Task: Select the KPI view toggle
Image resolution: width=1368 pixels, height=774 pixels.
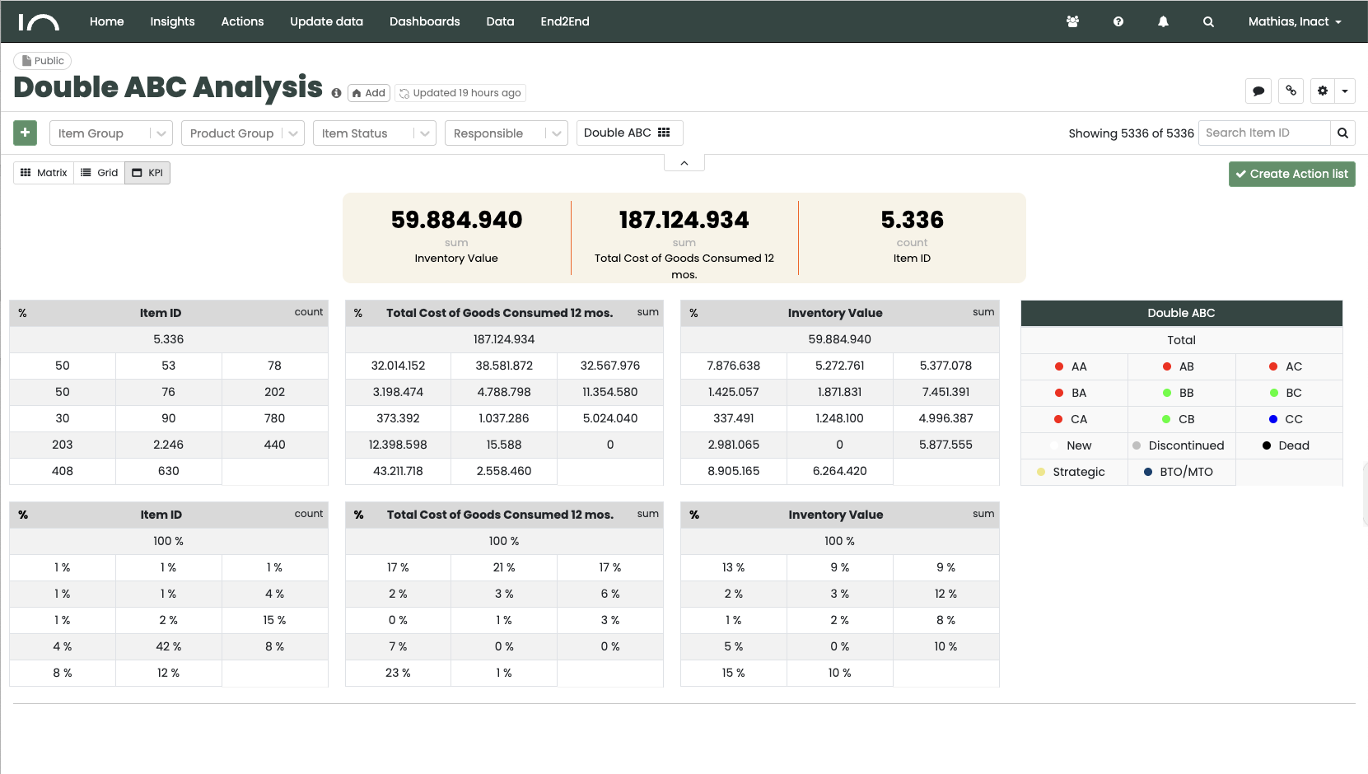Action: tap(147, 173)
